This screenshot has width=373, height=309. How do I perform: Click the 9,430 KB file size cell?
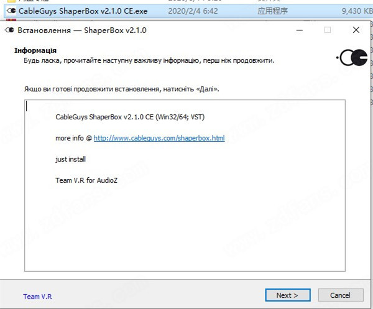coord(357,11)
